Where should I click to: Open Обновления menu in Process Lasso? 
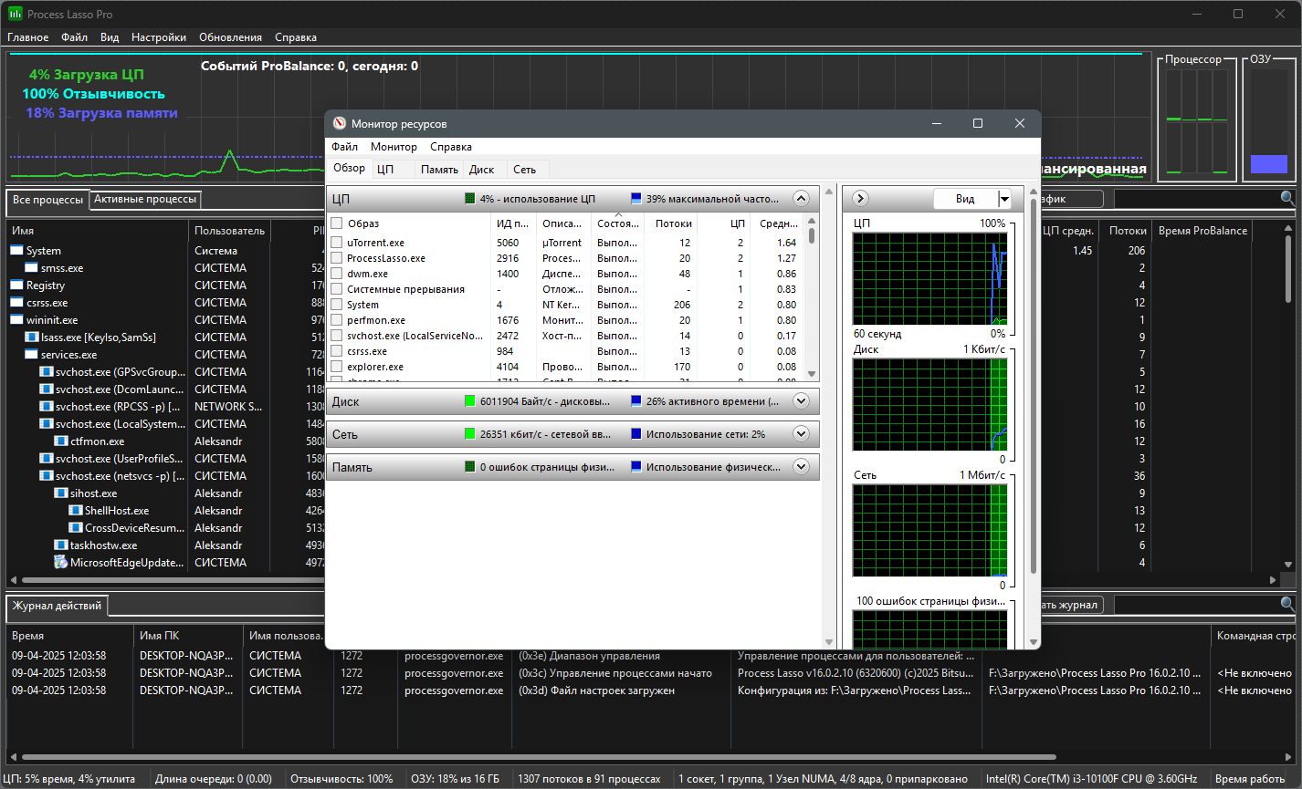230,37
